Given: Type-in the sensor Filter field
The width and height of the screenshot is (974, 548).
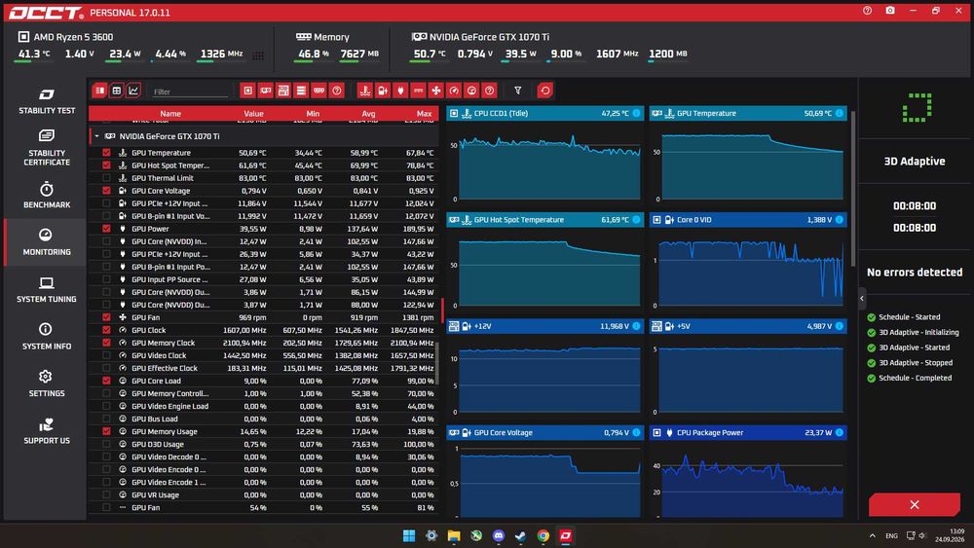Looking at the screenshot, I should 190,91.
